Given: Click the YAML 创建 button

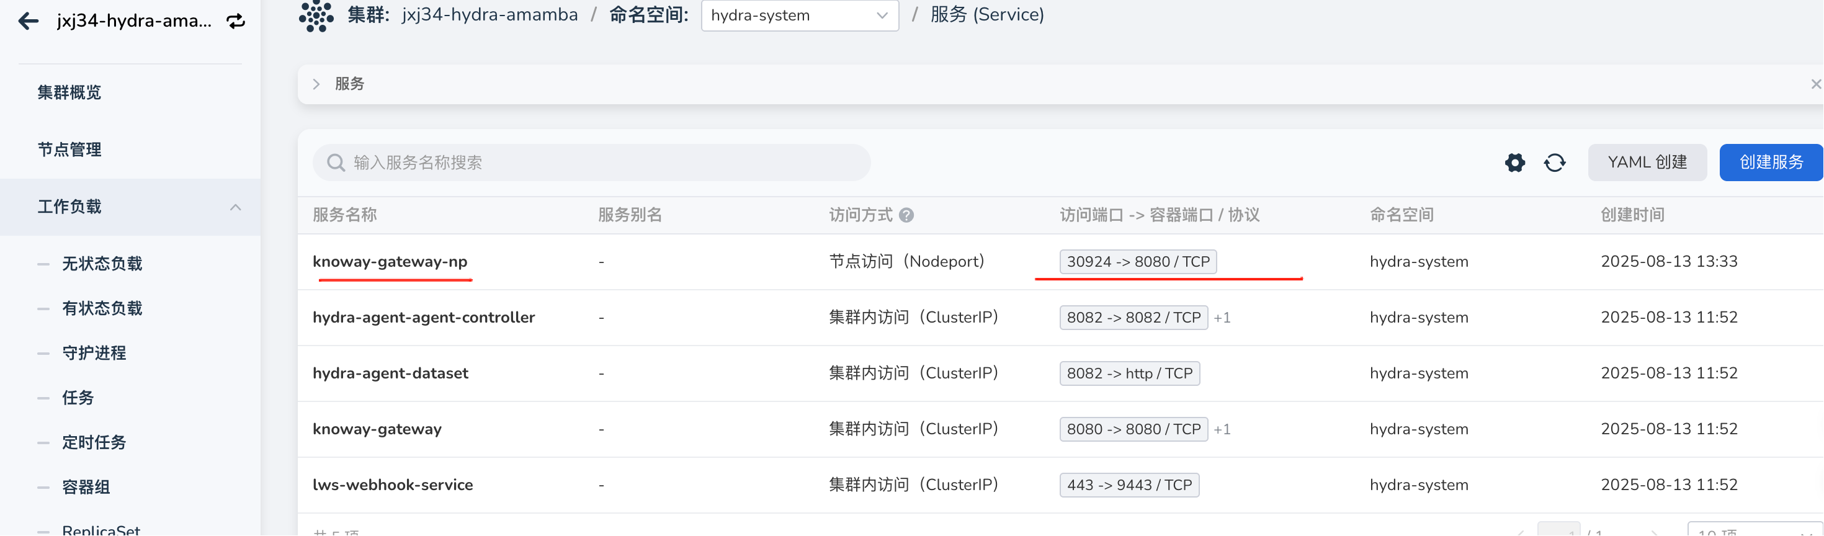Looking at the screenshot, I should point(1647,163).
